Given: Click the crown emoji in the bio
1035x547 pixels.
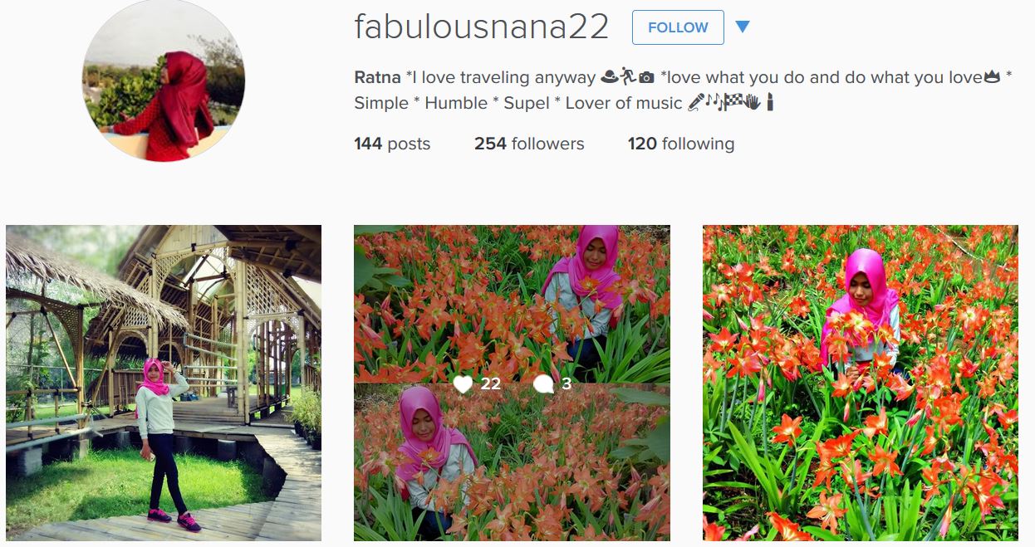Looking at the screenshot, I should tap(992, 77).
